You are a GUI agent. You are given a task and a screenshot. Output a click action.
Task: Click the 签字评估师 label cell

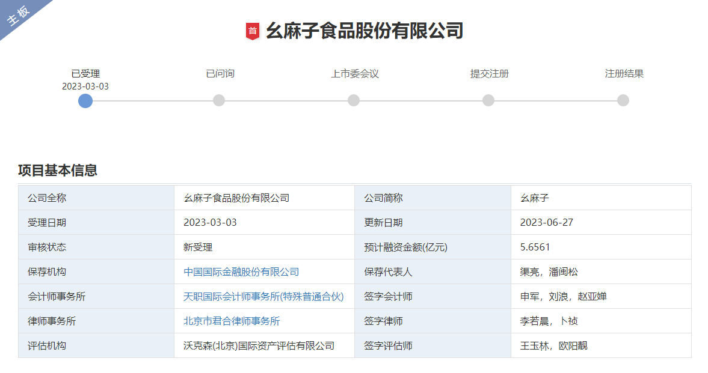[x=432, y=345]
